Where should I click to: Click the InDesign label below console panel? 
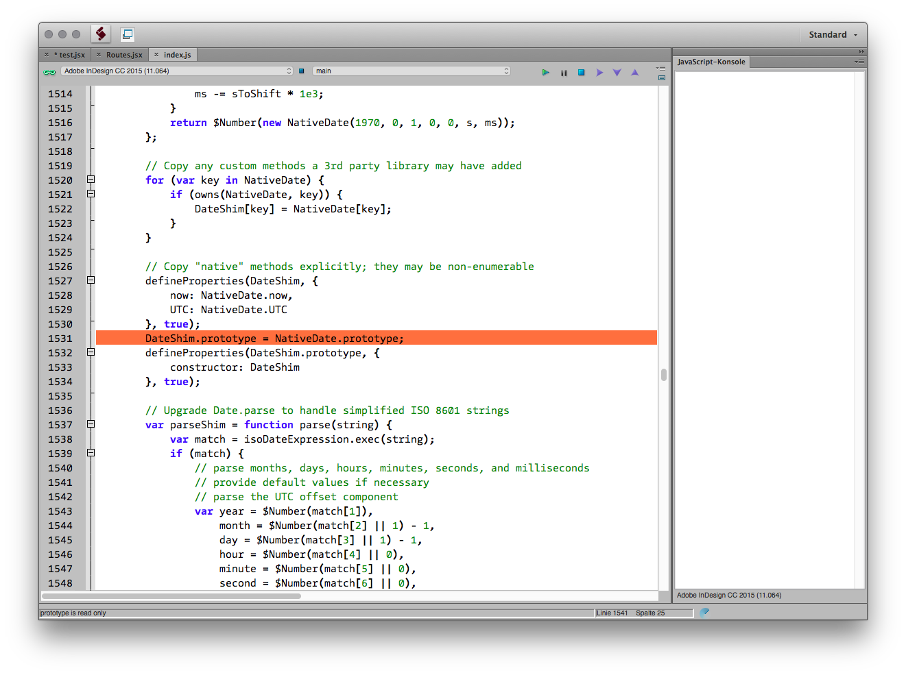click(x=729, y=596)
